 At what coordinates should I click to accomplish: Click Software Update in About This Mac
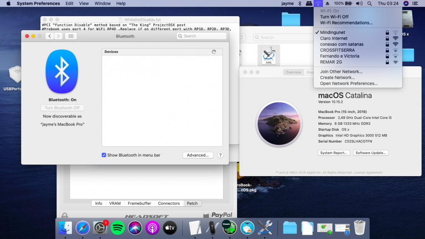[x=371, y=153]
